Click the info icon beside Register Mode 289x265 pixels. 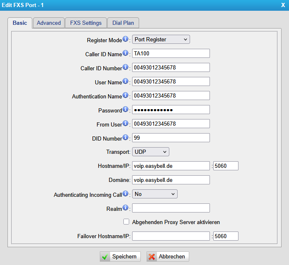pos(126,39)
